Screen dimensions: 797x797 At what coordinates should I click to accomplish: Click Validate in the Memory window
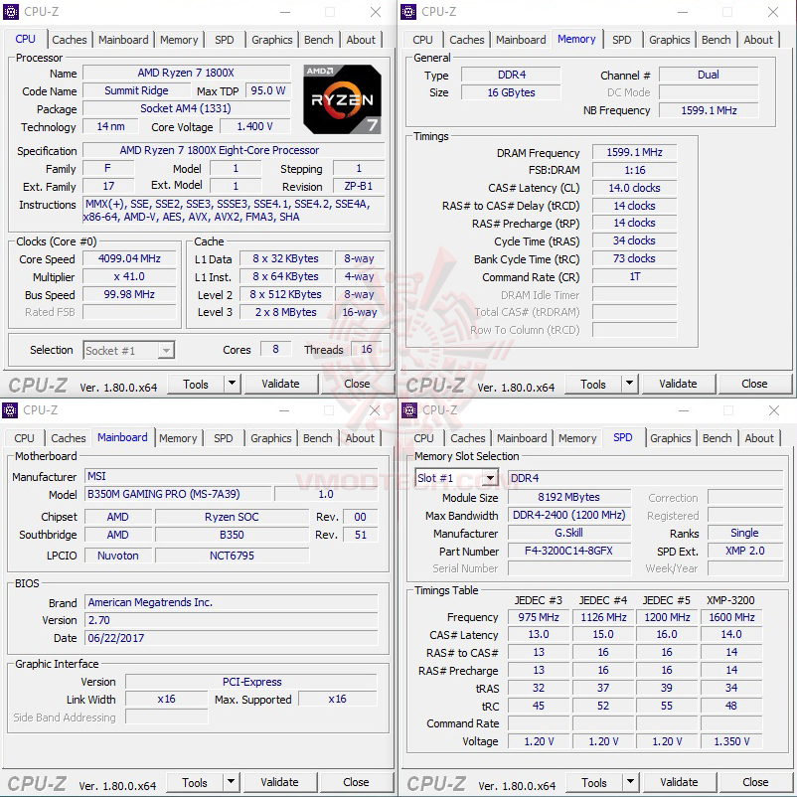pos(678,384)
